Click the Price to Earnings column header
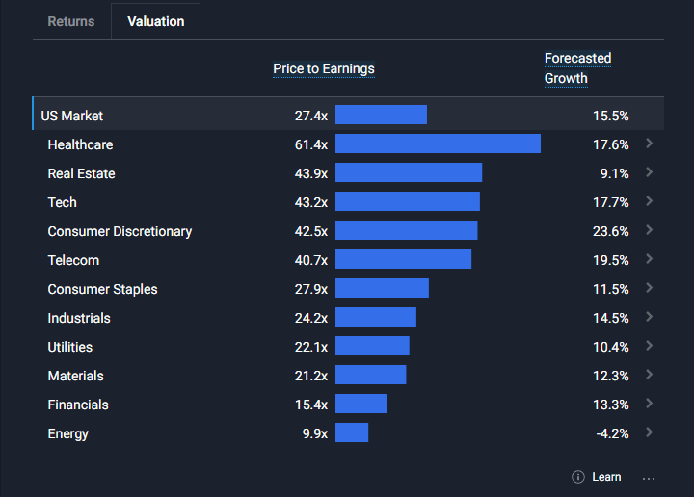Image resolution: width=694 pixels, height=497 pixels. (x=324, y=68)
